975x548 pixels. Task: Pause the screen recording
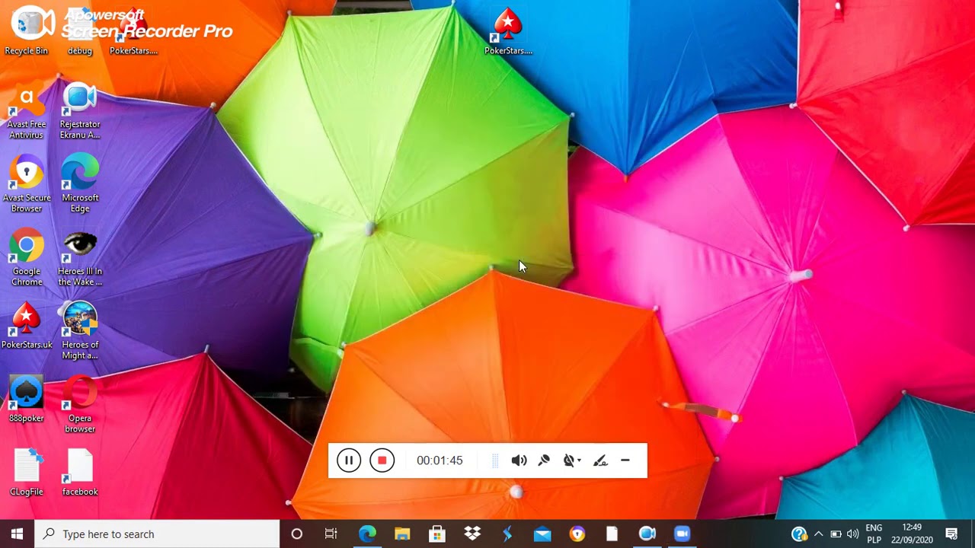coord(349,460)
